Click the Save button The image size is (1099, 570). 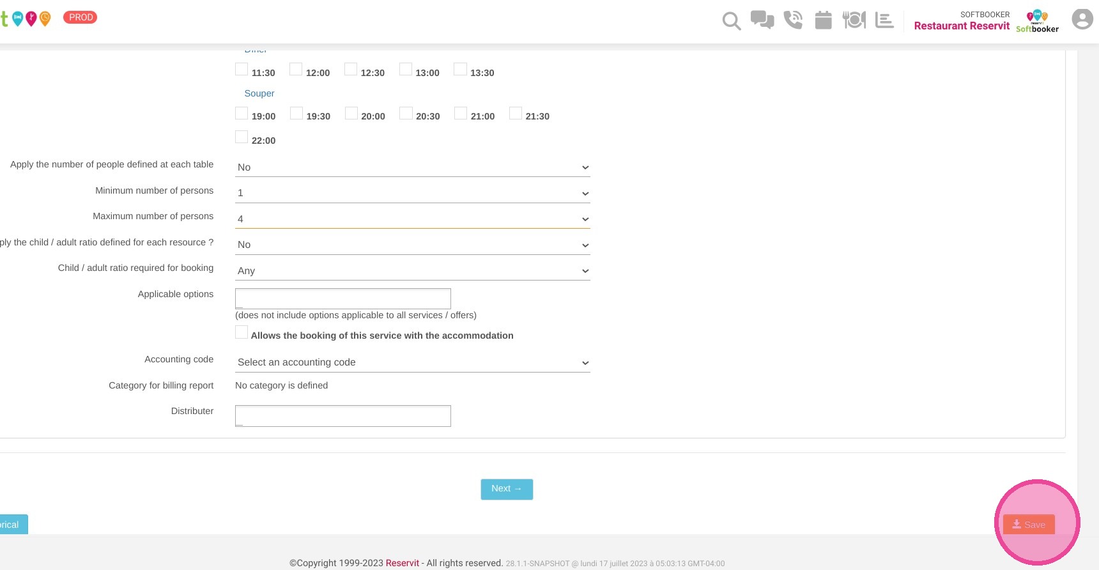(1029, 525)
